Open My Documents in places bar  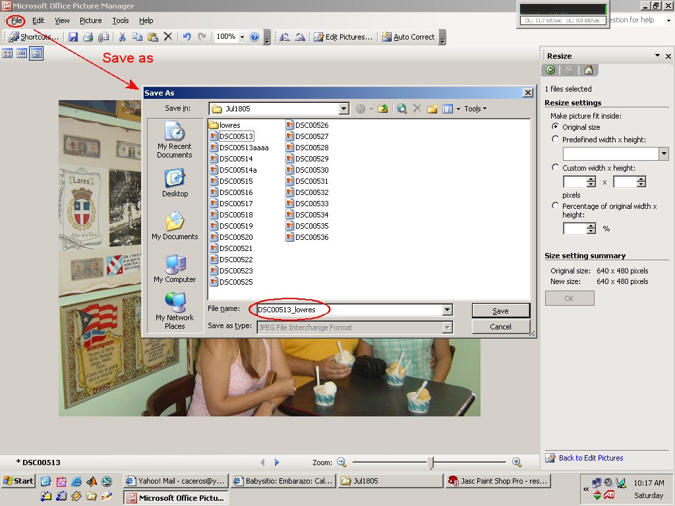[175, 226]
